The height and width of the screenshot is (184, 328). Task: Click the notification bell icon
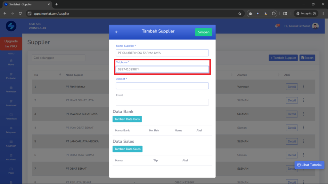[x=277, y=26]
